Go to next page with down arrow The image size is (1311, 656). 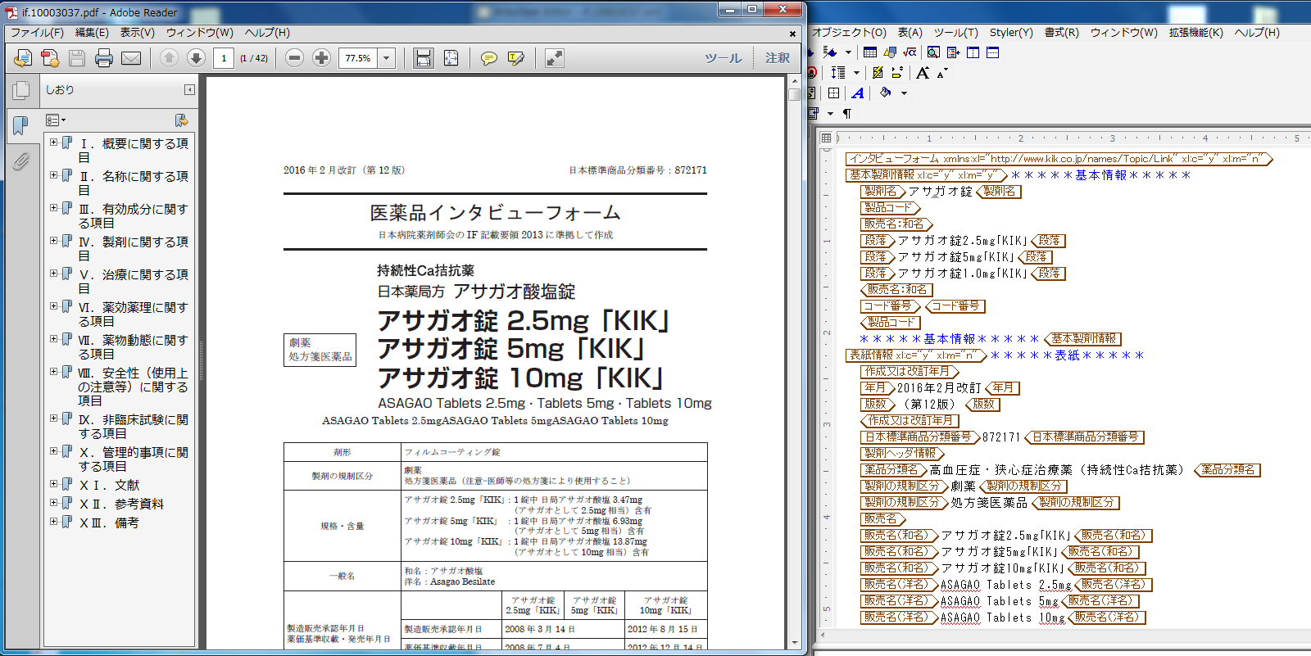pyautogui.click(x=196, y=58)
